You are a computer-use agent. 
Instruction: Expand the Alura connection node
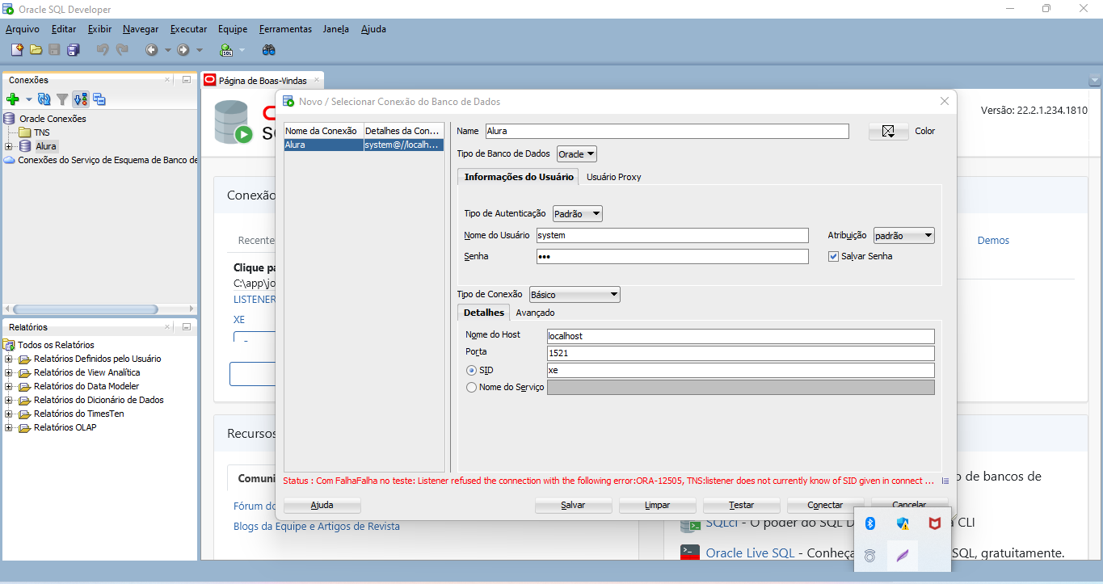click(9, 146)
